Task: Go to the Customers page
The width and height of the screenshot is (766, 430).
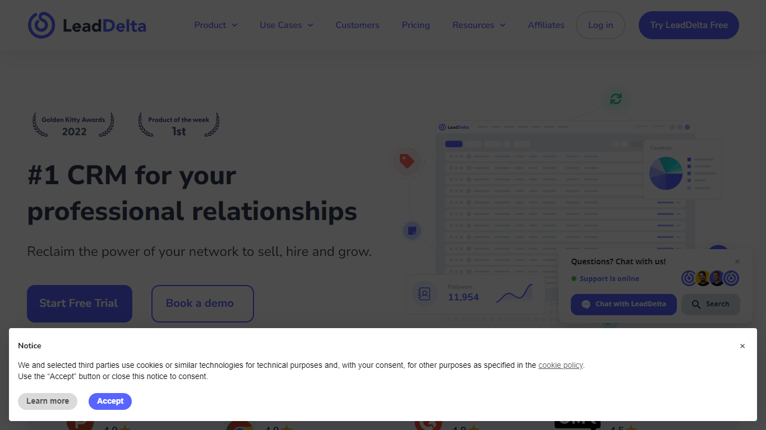Action: tap(357, 25)
